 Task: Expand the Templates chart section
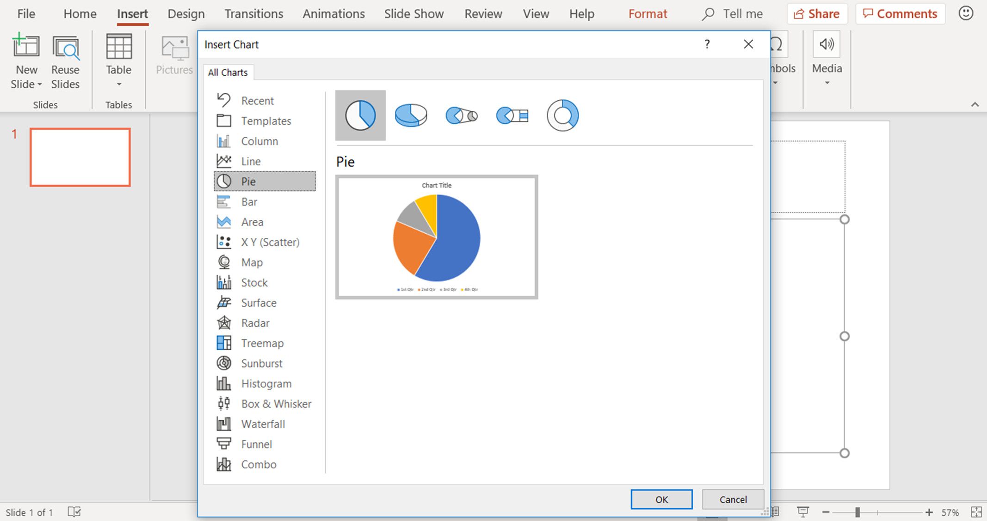tap(264, 120)
